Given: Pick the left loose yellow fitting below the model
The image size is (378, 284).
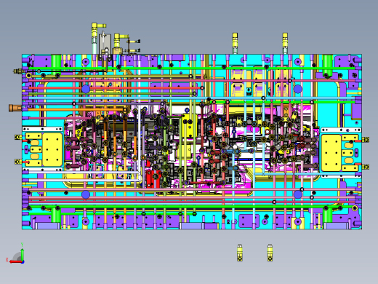Looking at the screenshot, I should pos(240,253).
